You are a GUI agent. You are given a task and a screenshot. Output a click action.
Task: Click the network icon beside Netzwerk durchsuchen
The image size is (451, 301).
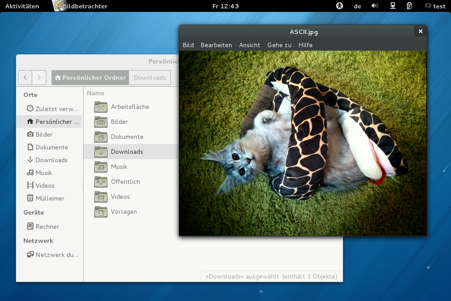tap(30, 254)
